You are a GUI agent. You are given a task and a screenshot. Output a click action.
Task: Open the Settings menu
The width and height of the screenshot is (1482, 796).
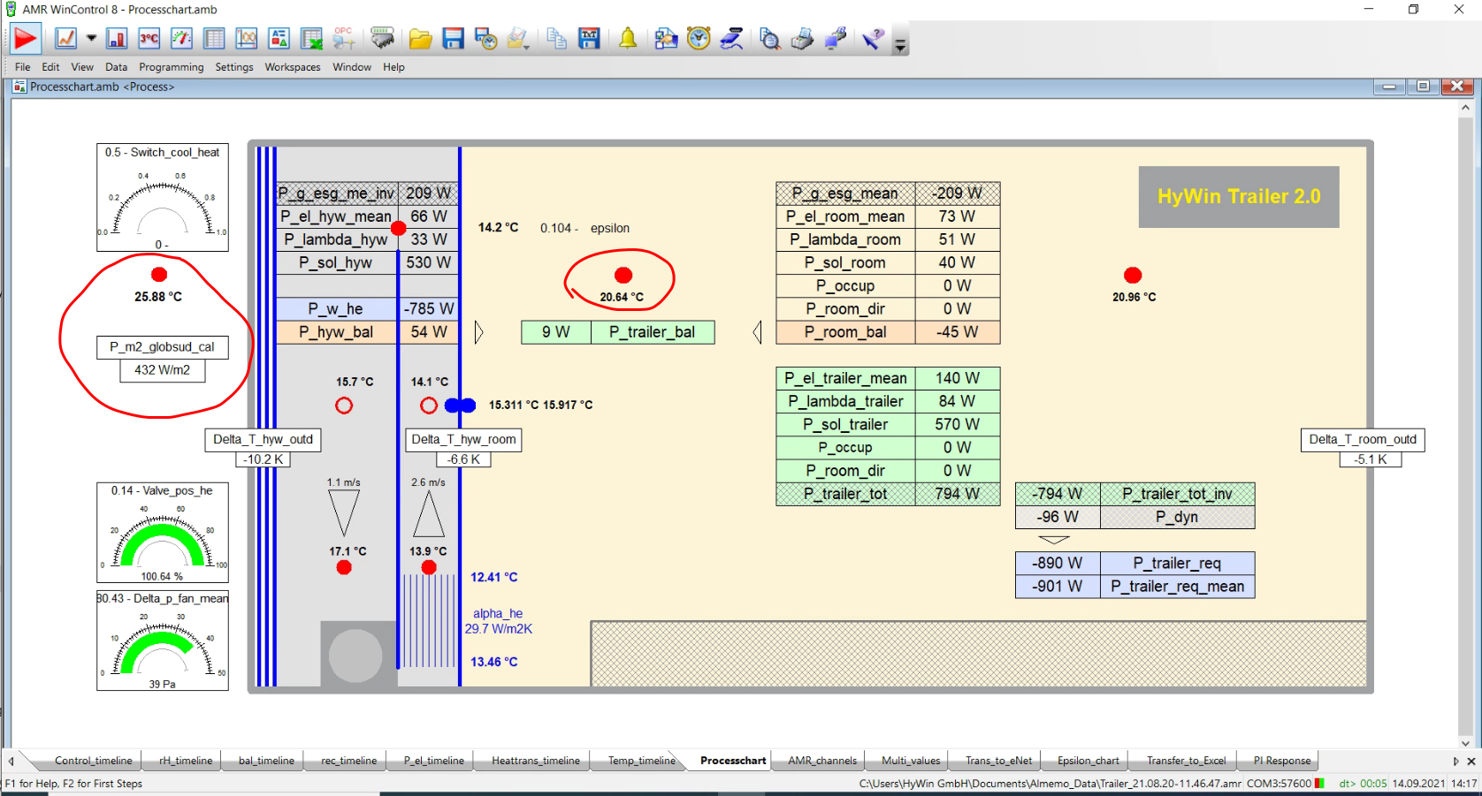pos(234,67)
